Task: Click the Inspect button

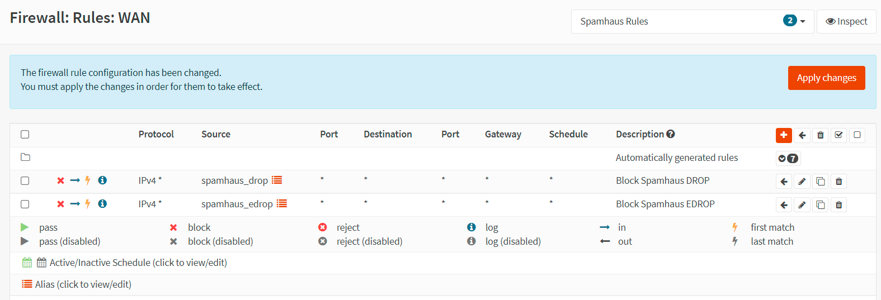Action: click(x=846, y=21)
